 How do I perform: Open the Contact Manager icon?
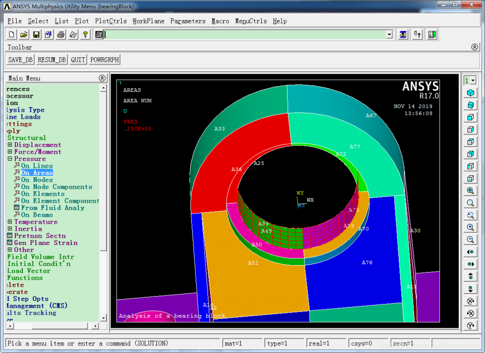click(x=432, y=35)
